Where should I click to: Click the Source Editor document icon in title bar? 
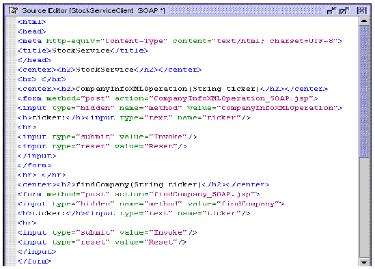pos(13,10)
